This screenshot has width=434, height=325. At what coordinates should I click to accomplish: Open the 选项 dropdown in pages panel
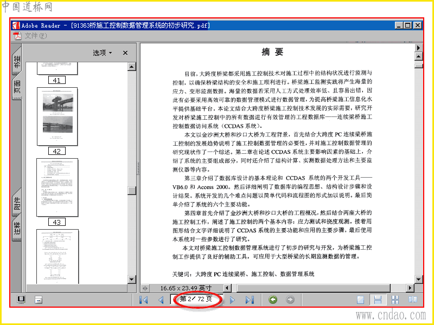[102, 53]
